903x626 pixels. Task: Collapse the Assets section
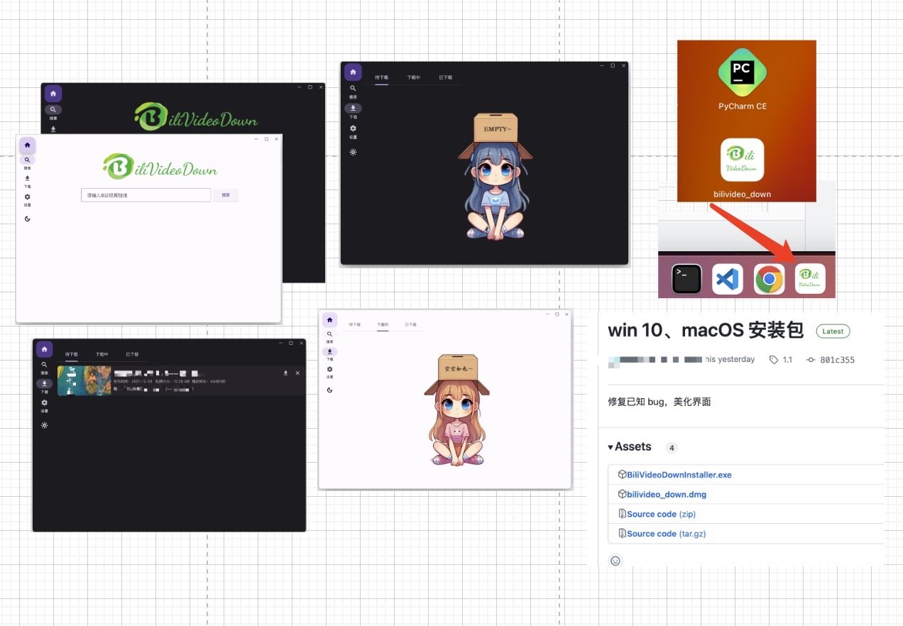pos(630,446)
